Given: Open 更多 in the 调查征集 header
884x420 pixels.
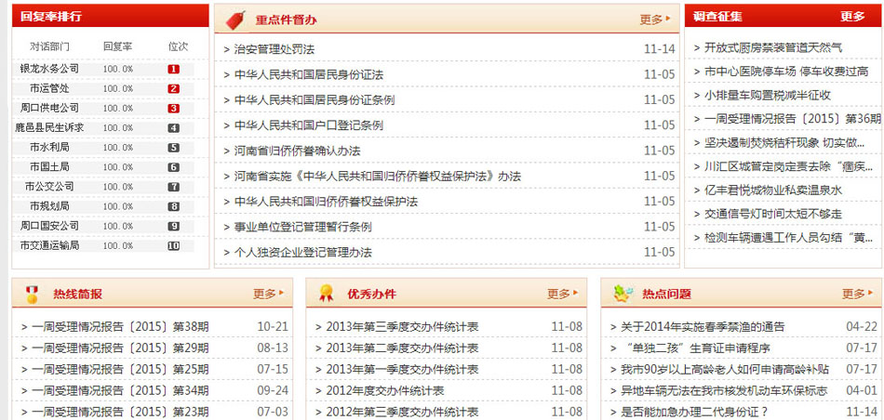Looking at the screenshot, I should (852, 17).
